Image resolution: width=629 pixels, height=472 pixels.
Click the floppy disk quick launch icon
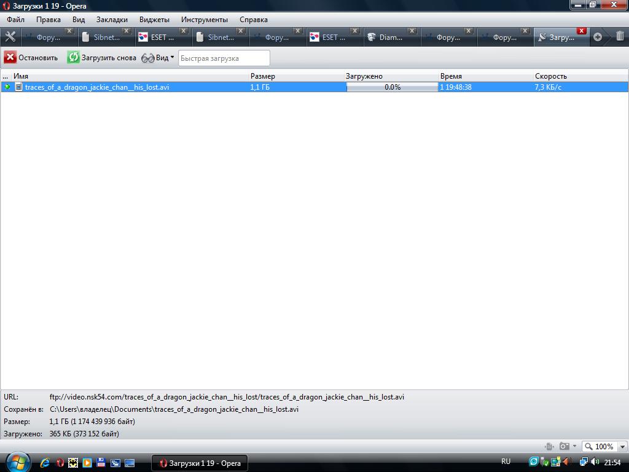coord(101,463)
